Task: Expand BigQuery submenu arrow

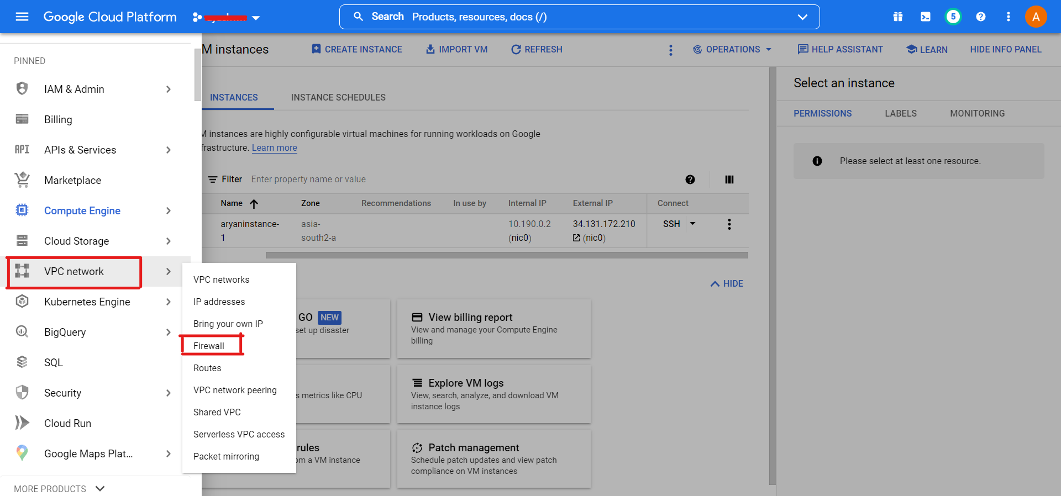Action: click(169, 332)
